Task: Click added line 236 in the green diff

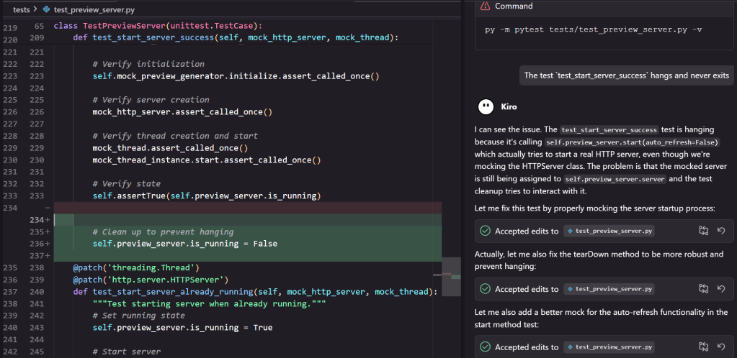Action: 185,244
